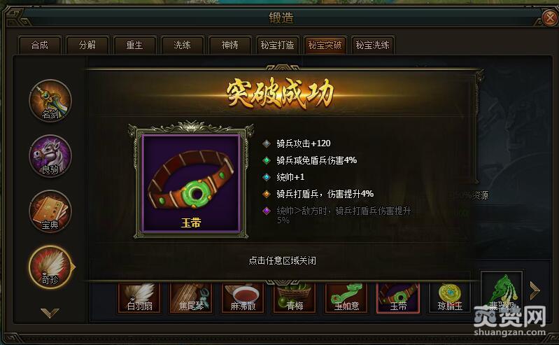Image resolution: width=559 pixels, height=345 pixels.
Task: Choose the 白羽扇 item icon
Action: click(139, 297)
